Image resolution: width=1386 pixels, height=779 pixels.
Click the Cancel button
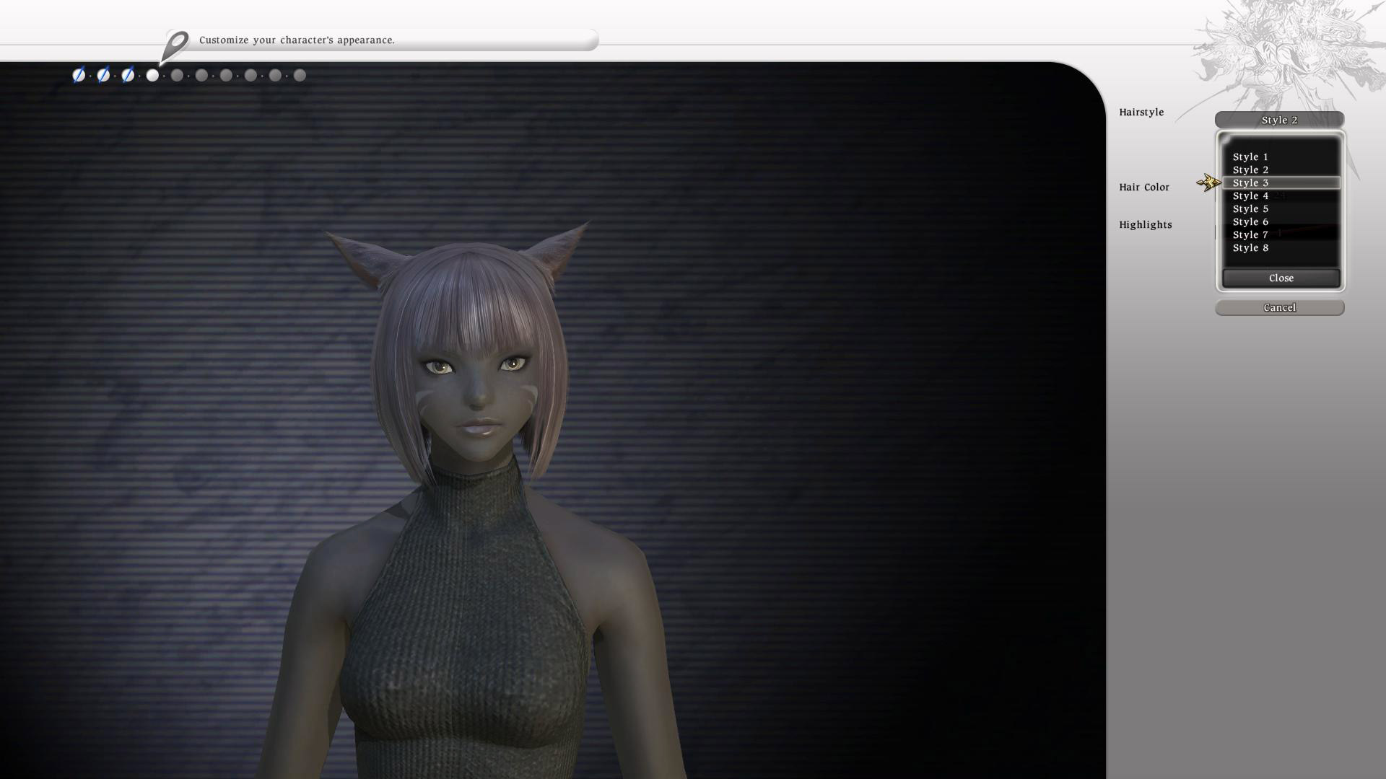(x=1279, y=308)
